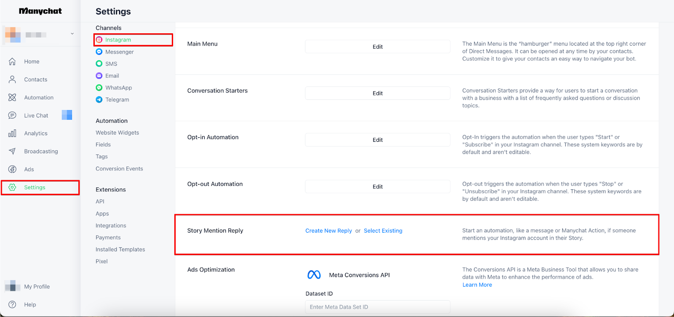Select Messenger channel label
This screenshot has width=674, height=317.
coord(120,52)
